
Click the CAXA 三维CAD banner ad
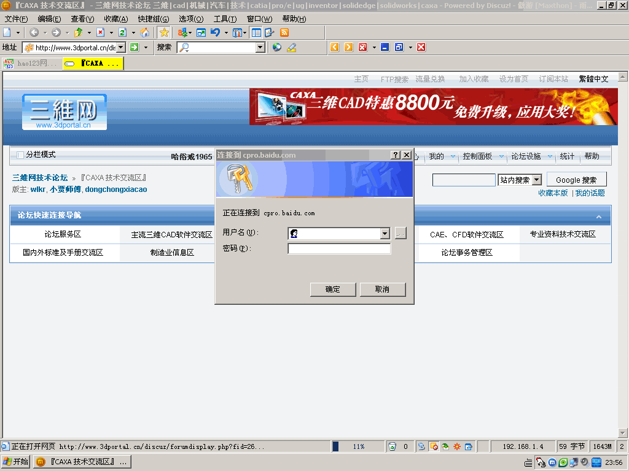click(433, 107)
